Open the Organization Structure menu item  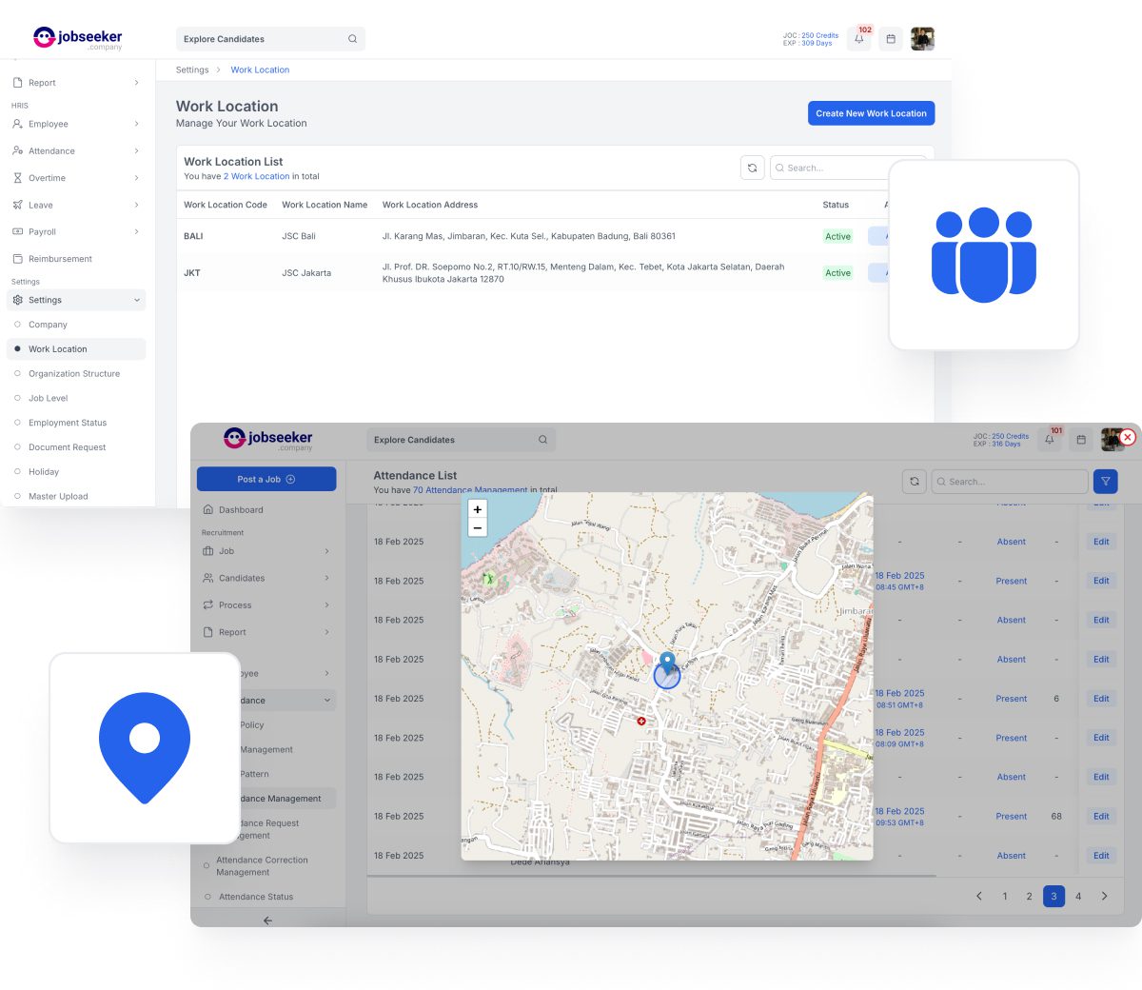pos(76,373)
